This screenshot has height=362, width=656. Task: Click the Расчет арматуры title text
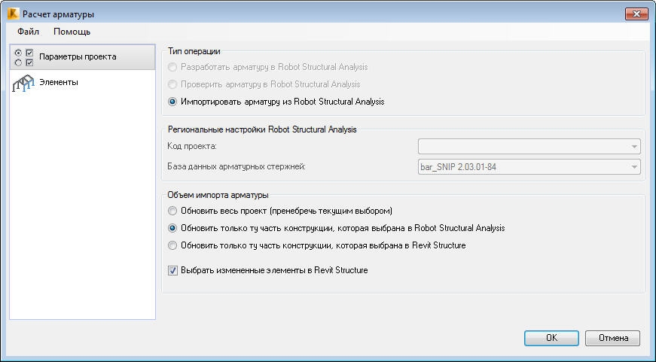click(58, 14)
